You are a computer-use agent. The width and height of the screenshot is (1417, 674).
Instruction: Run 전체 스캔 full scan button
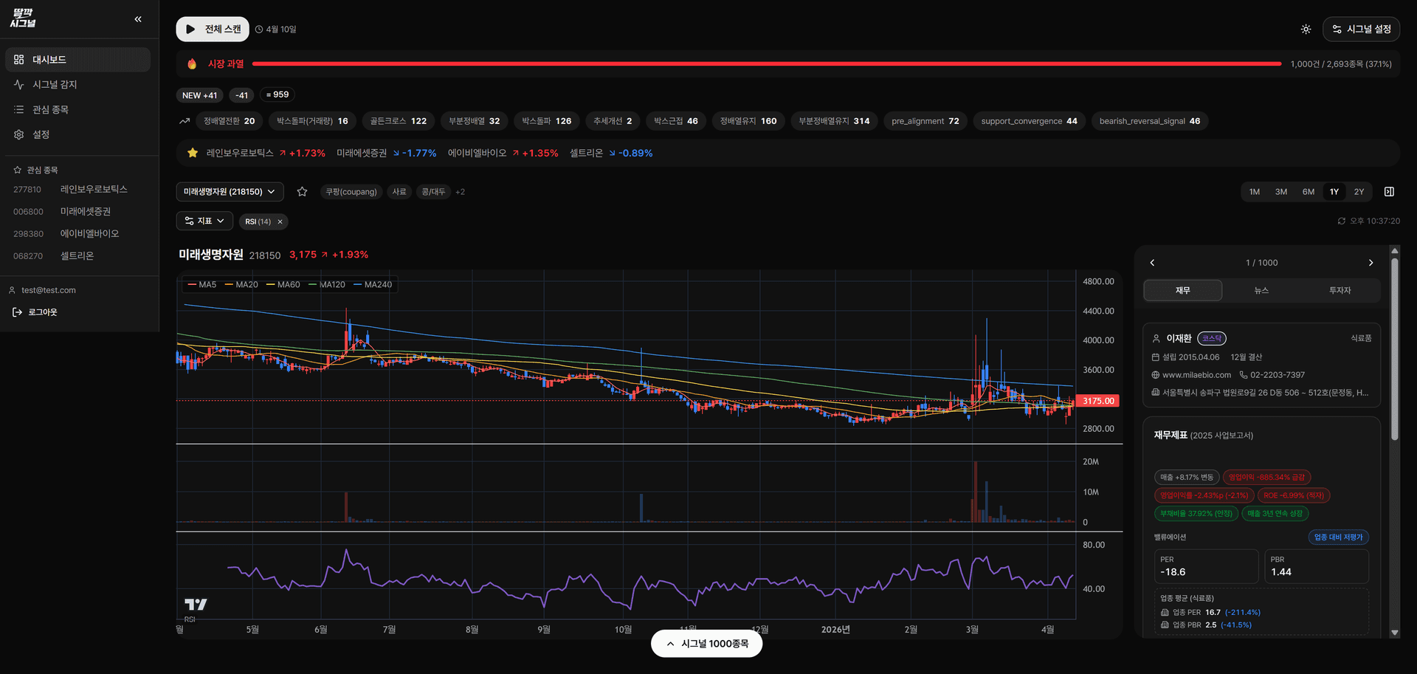(x=213, y=30)
